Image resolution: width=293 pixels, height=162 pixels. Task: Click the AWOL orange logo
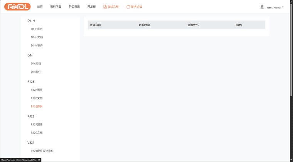[17, 7]
